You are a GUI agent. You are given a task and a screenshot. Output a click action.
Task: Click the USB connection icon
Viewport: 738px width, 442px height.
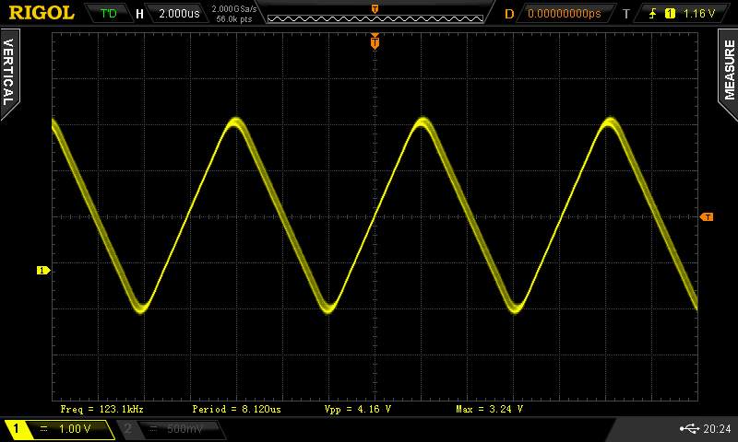(x=690, y=429)
